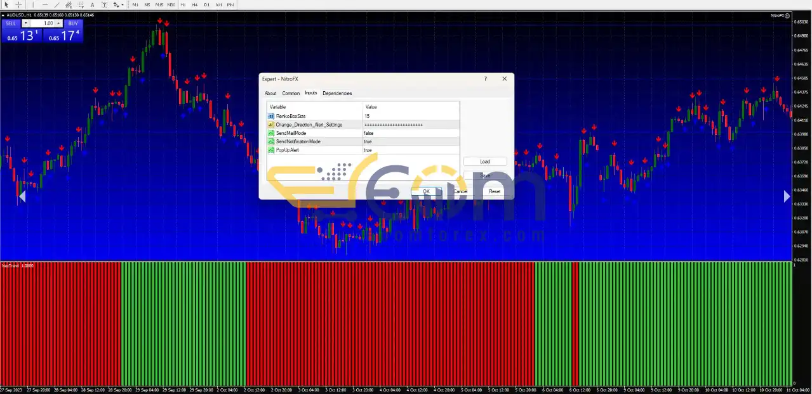Click the Load button
The image size is (812, 394).
click(485, 162)
